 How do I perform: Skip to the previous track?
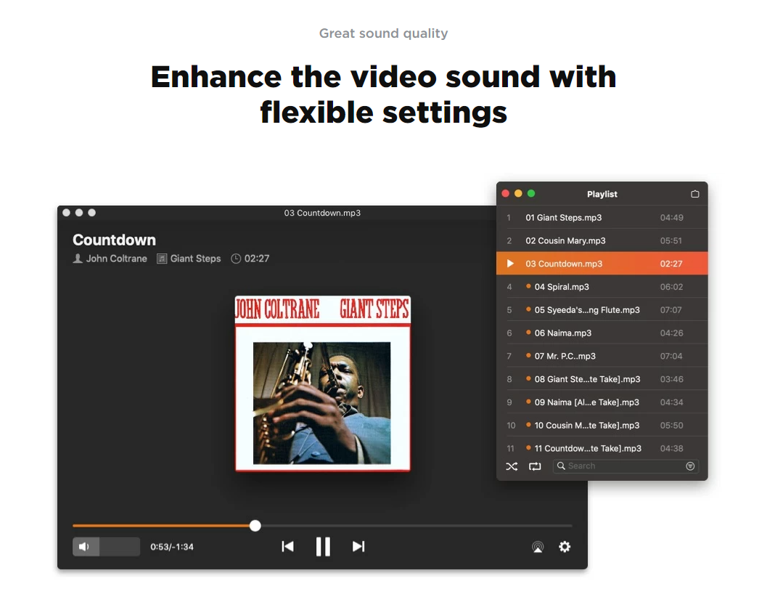point(287,546)
